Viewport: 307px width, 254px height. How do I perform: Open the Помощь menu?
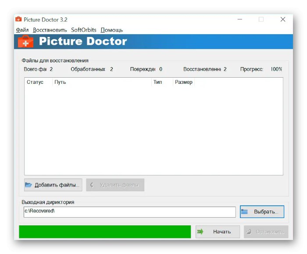coord(111,30)
